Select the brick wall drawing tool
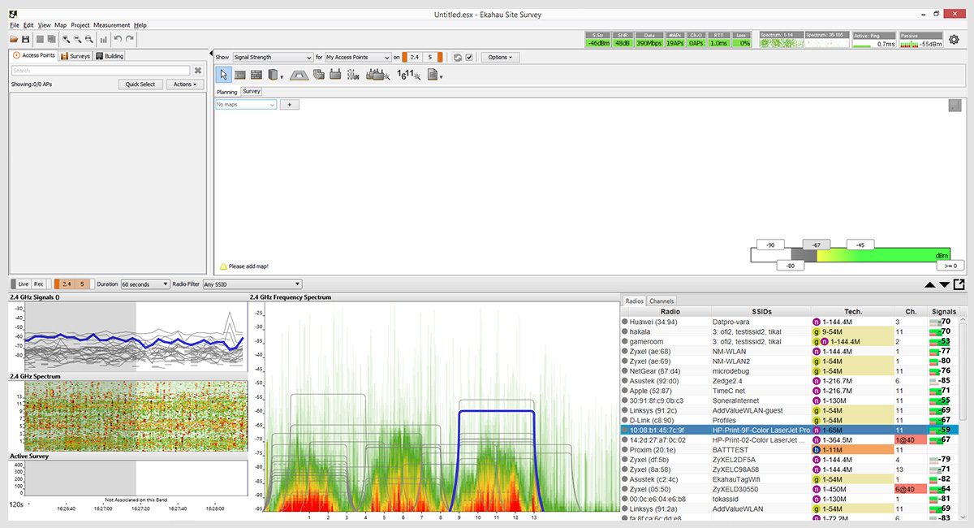This screenshot has width=974, height=528. click(x=256, y=75)
